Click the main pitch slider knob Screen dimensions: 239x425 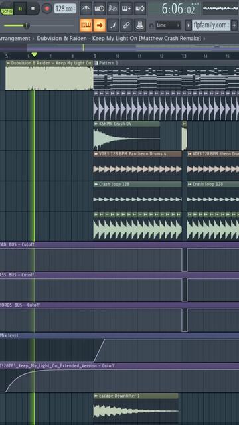coord(27,25)
